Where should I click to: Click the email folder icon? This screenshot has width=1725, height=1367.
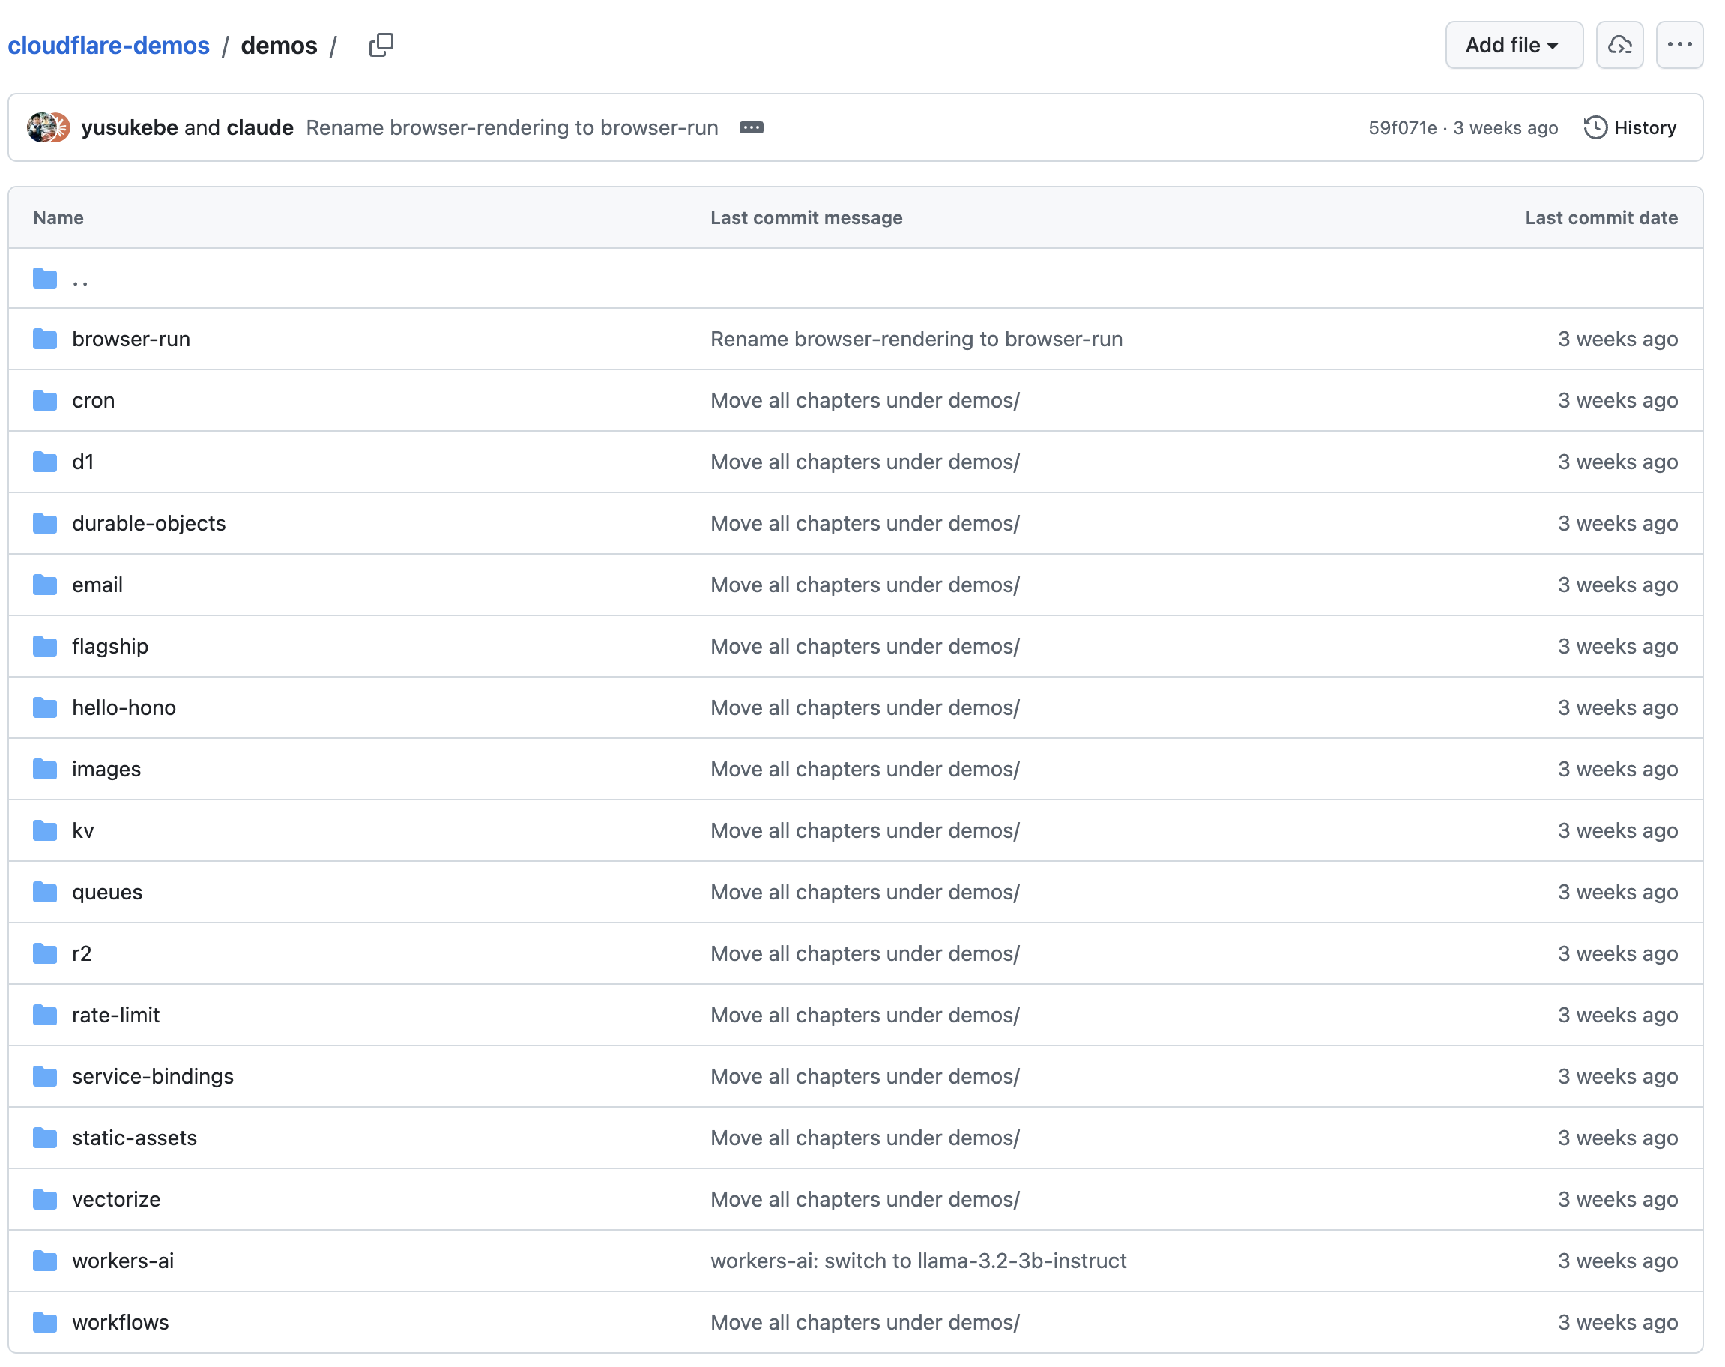45,585
